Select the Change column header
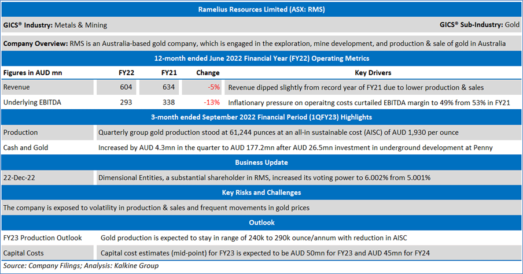The width and height of the screenshot is (523, 274). pos(208,73)
